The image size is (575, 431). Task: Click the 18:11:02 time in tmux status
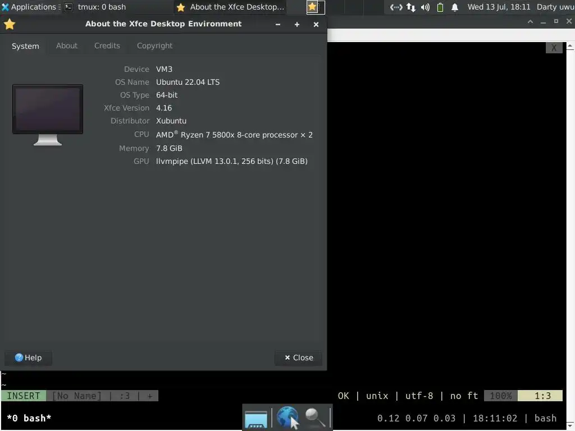coord(495,418)
